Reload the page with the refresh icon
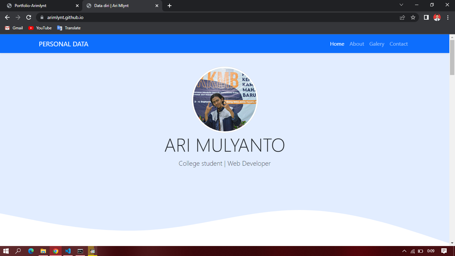Screen dimensions: 455x256 29,17
